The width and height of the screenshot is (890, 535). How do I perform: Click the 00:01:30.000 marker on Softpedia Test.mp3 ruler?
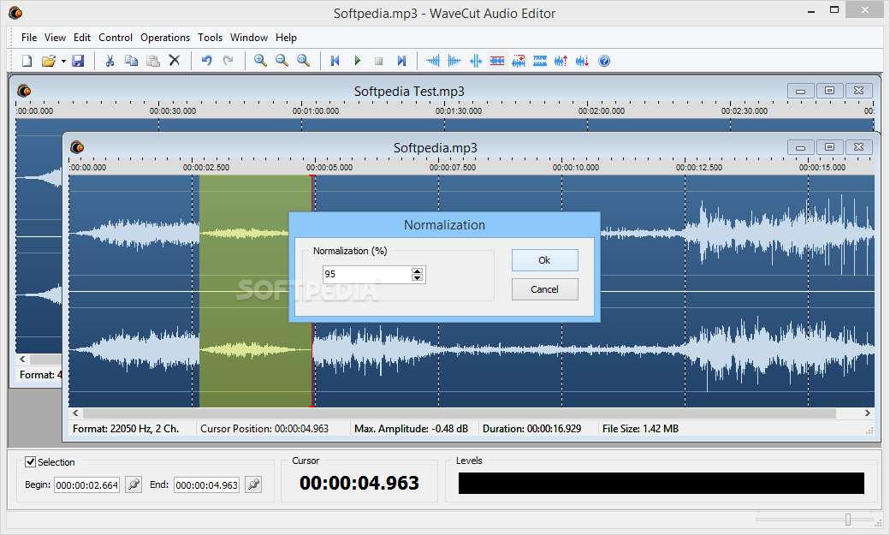tap(459, 110)
